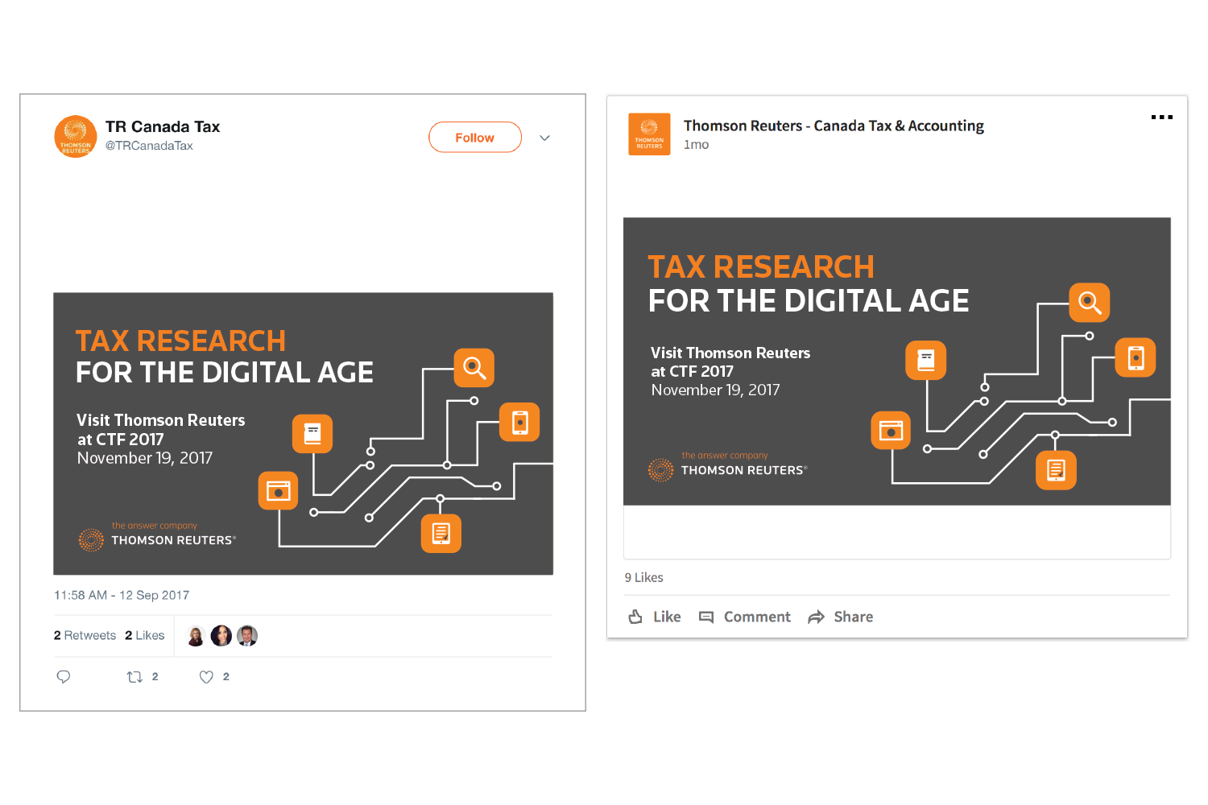The image size is (1208, 805).
Task: Click the magnifier search icon in the LinkedIn image
Action: point(1090,303)
